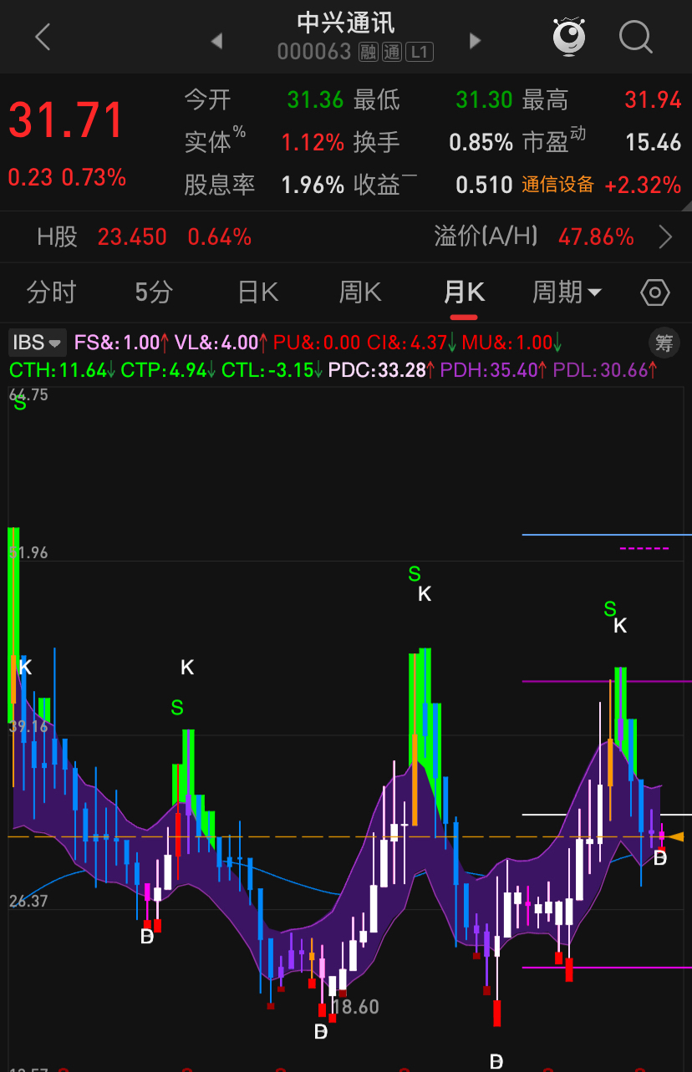Tap the 收益 0.510 value

tap(484, 185)
